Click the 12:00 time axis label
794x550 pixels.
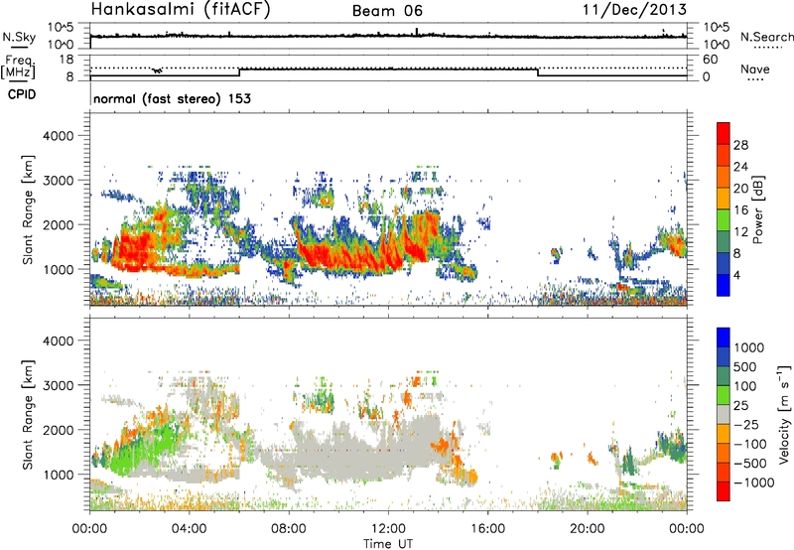tap(388, 528)
